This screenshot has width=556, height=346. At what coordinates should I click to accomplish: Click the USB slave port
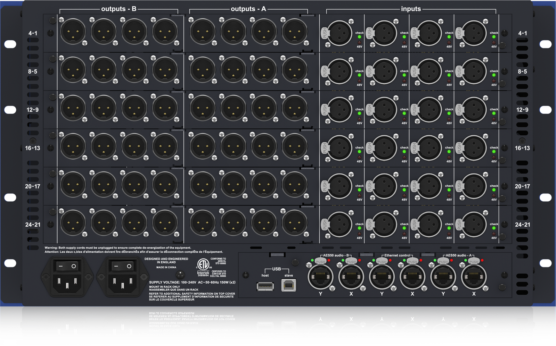[288, 285]
